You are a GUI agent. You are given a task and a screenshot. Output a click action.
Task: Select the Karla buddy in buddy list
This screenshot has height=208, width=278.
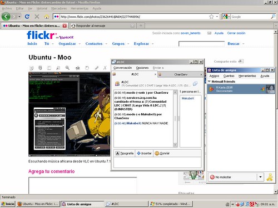click(241, 89)
